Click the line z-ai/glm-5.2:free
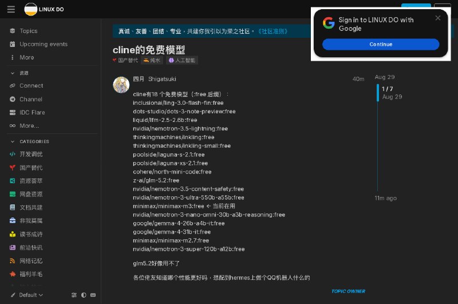 pos(156,180)
